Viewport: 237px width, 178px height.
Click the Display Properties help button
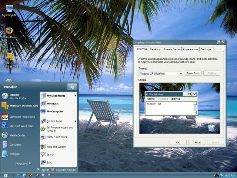tap(218, 42)
